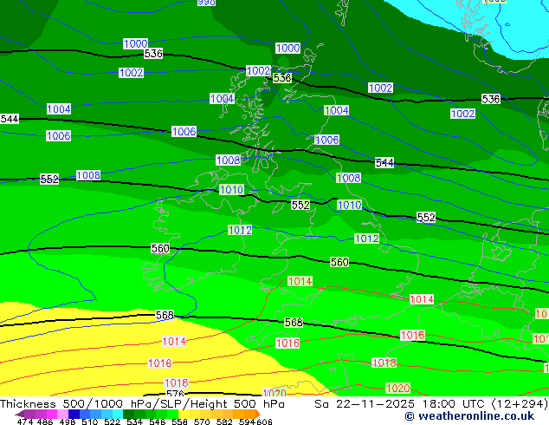Click the darkest green swatch above 534
549x425 pixels.
click(128, 414)
